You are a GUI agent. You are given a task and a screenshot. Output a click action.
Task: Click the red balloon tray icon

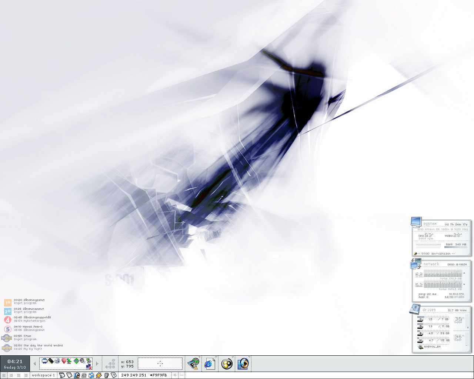click(63, 360)
